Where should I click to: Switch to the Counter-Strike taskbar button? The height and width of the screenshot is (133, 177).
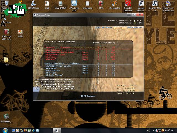click(x=57, y=131)
